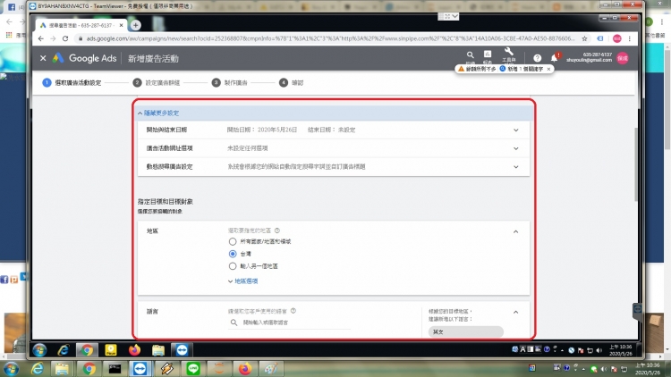Click the TeamViewer side panel handle
Image resolution: width=671 pixels, height=377 pixels.
(x=637, y=310)
